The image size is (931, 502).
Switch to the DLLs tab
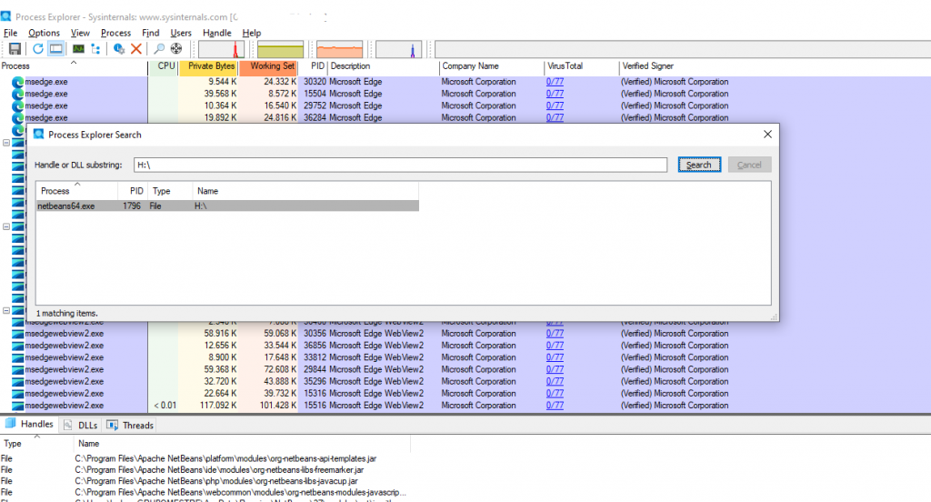[x=81, y=425]
